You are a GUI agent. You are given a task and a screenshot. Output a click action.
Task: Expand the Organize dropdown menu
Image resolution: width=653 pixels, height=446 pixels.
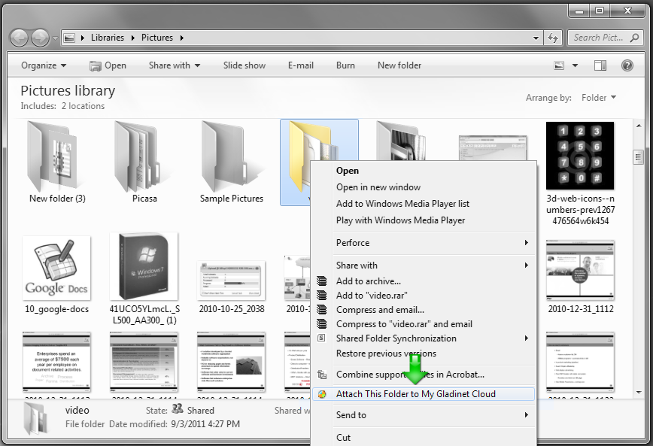pos(44,65)
